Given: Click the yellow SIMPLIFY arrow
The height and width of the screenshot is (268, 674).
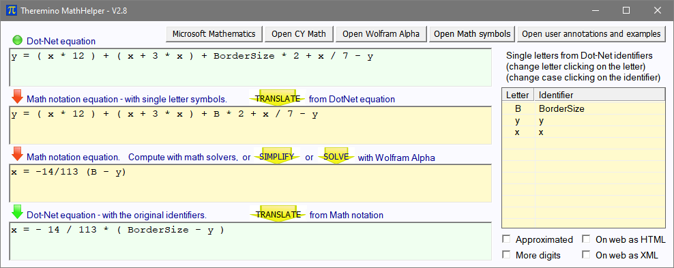Looking at the screenshot, I should click(x=277, y=157).
